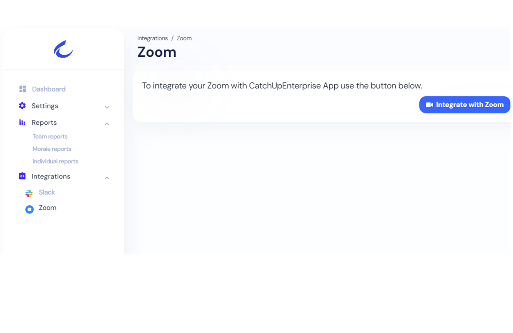Click the camera icon on Integrate button
The image size is (513, 333).
click(x=430, y=105)
